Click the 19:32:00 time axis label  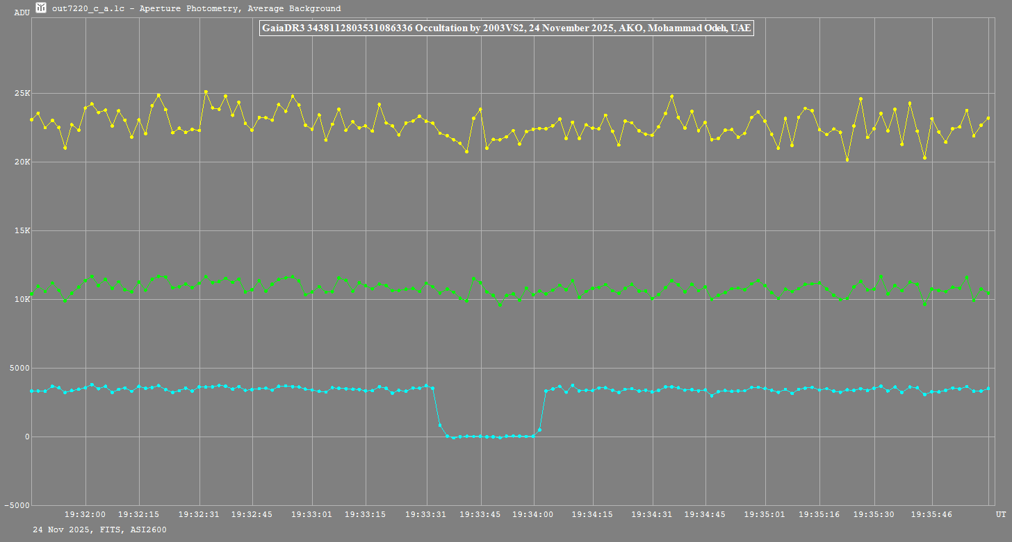(85, 514)
